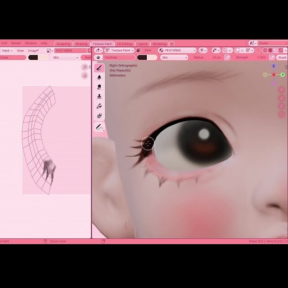Select the Soften tool in toolbar

pyautogui.click(x=99, y=77)
